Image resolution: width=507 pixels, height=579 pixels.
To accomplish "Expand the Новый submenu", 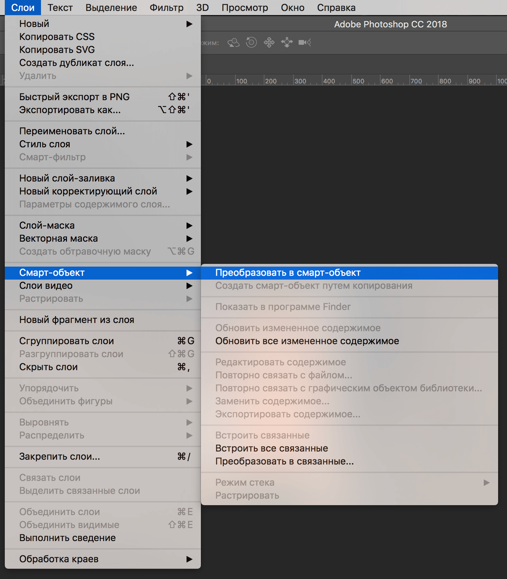I will tap(103, 24).
